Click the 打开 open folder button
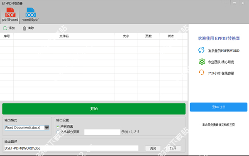 point(173,148)
